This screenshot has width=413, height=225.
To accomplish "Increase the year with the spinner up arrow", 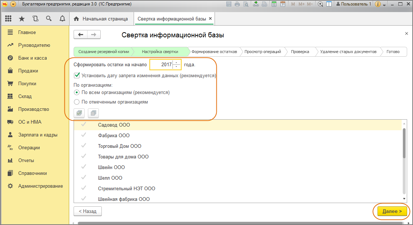I will [176, 62].
